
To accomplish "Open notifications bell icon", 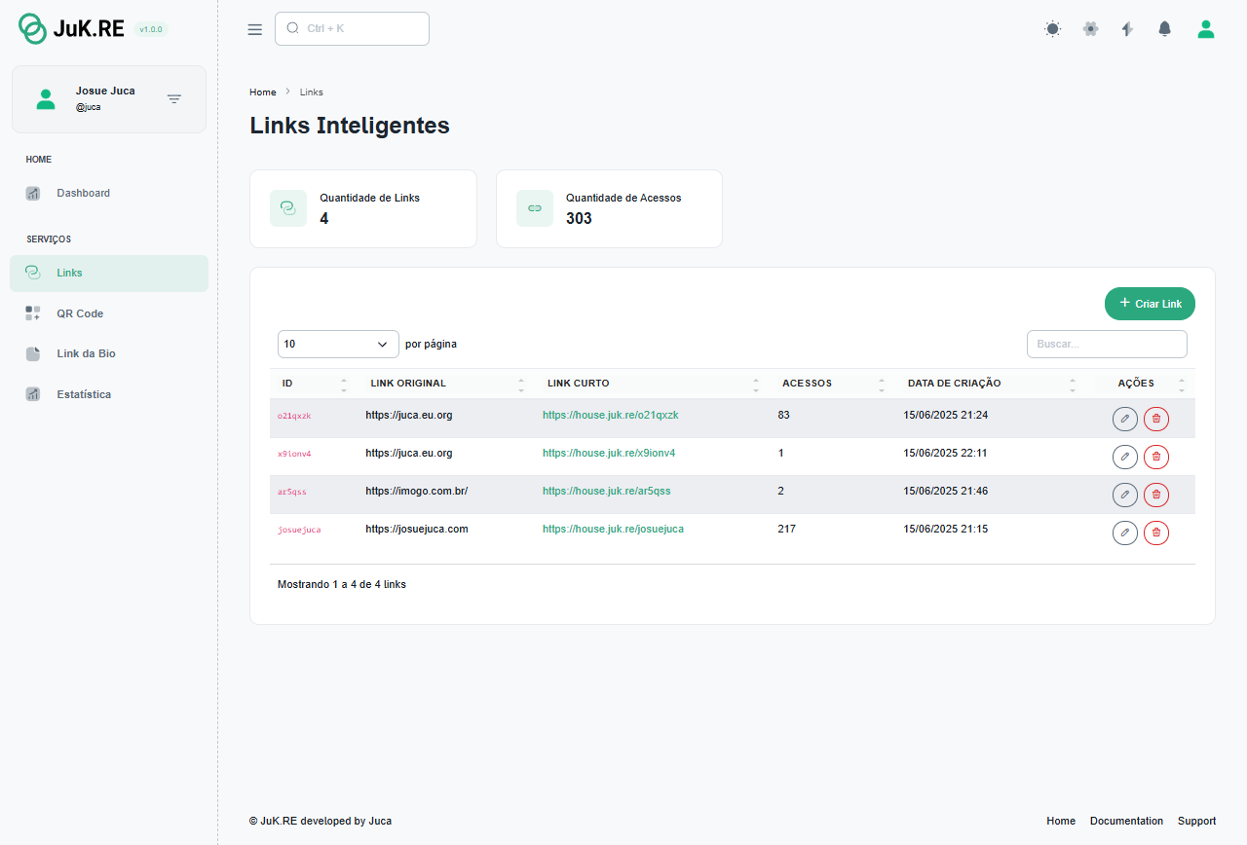I will tap(1164, 29).
